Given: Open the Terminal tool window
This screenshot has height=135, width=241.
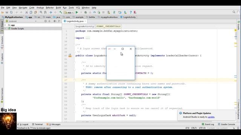Looking at the screenshot, I should click(x=37, y=124).
